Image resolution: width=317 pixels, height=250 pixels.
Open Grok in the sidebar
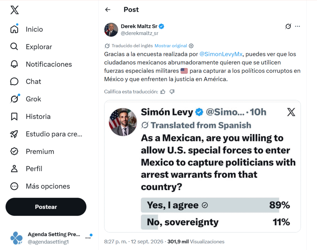click(x=25, y=99)
